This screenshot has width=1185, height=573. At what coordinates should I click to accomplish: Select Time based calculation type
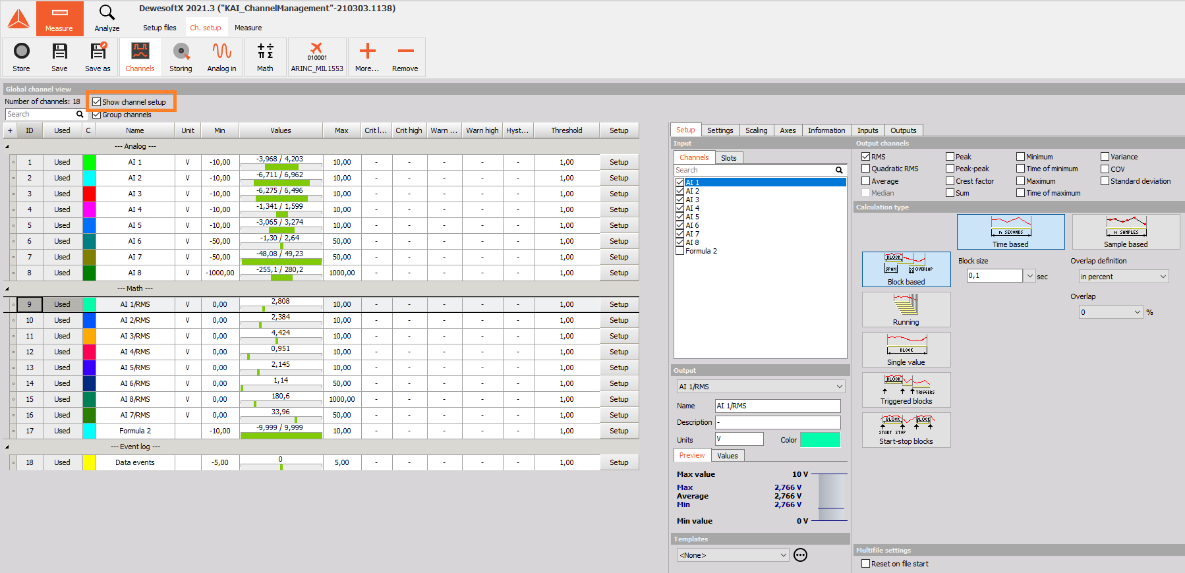point(1010,232)
